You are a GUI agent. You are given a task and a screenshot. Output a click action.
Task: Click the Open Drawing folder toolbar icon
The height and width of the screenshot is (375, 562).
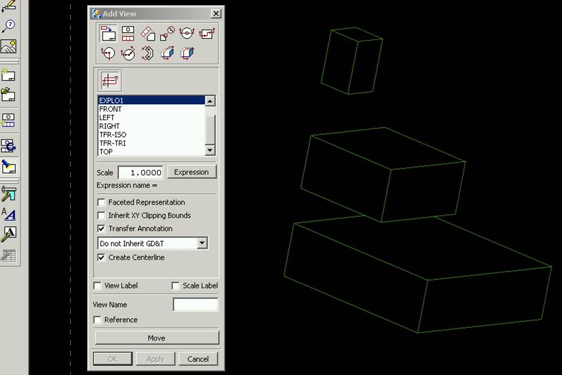[9, 95]
